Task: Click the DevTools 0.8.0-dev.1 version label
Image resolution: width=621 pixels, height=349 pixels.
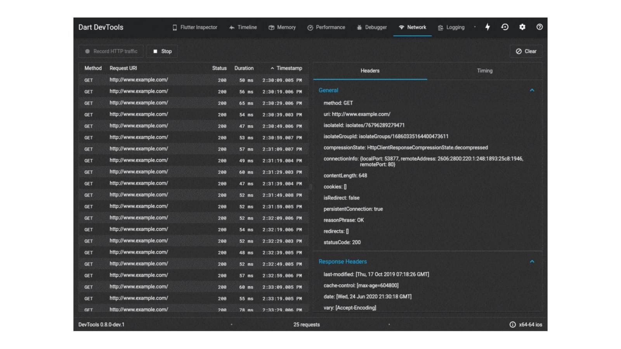Action: tap(101, 325)
